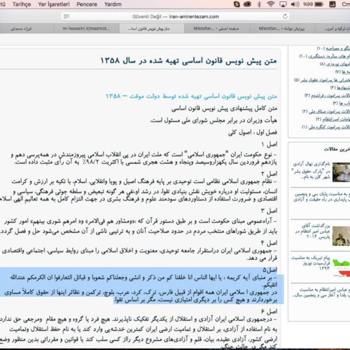
Task: Open article عباس امیرانتظام به مناسبت یلدا
Action: (x=321, y=293)
